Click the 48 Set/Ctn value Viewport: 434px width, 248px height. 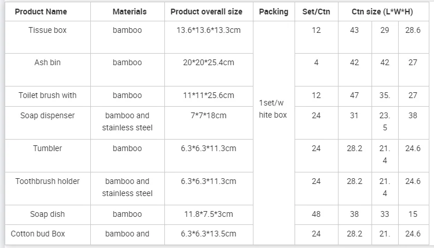316,214
